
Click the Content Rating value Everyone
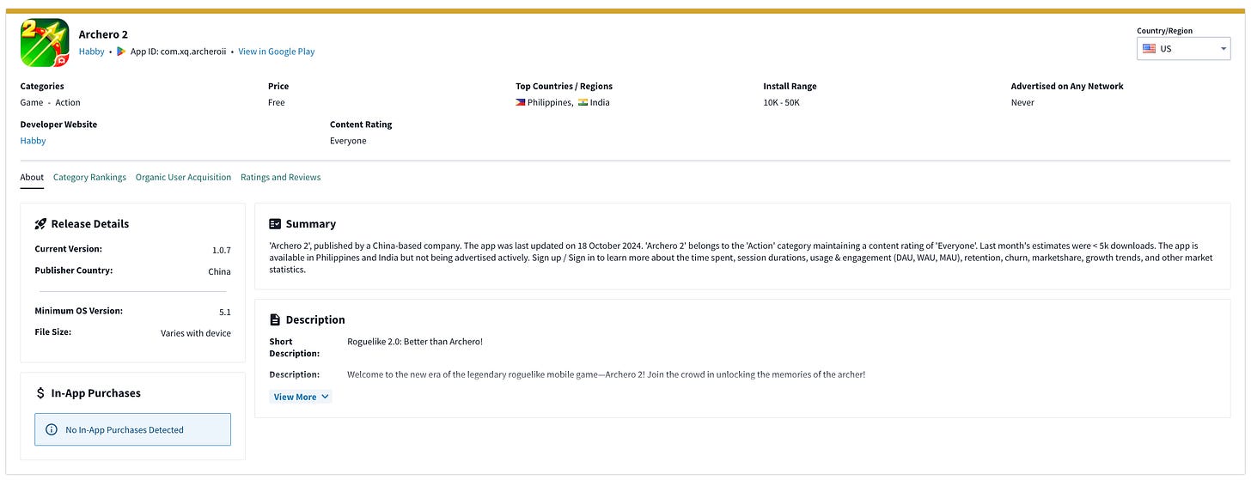348,141
